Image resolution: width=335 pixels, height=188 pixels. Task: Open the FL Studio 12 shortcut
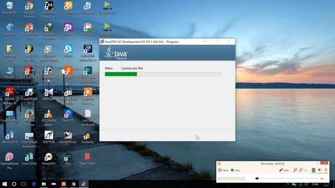click(29, 53)
